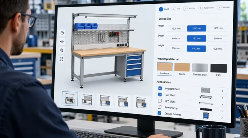
Task: Set width to 1500 mm
Action: coord(197,28)
